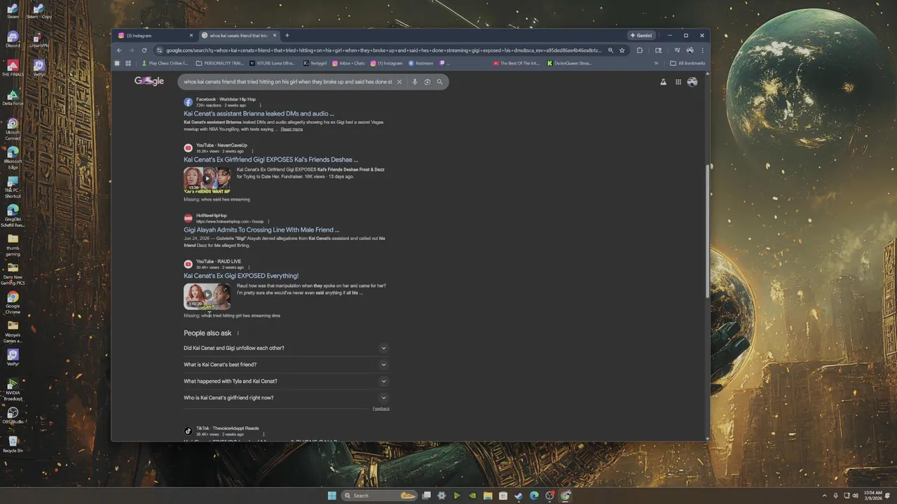Open PERSONALITY TRAI... bookmarks folder

click(x=220, y=63)
